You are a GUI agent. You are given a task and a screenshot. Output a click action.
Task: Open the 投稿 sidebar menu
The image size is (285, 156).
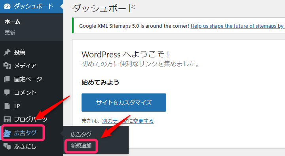[32, 52]
